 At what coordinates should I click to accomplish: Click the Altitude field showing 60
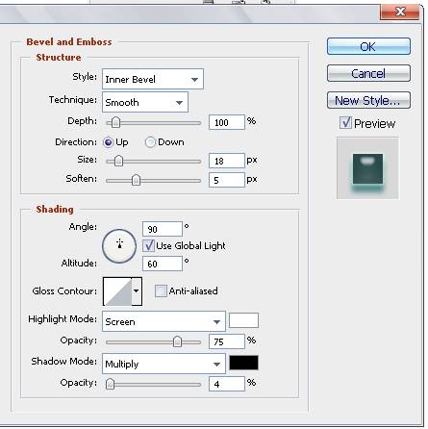(163, 264)
